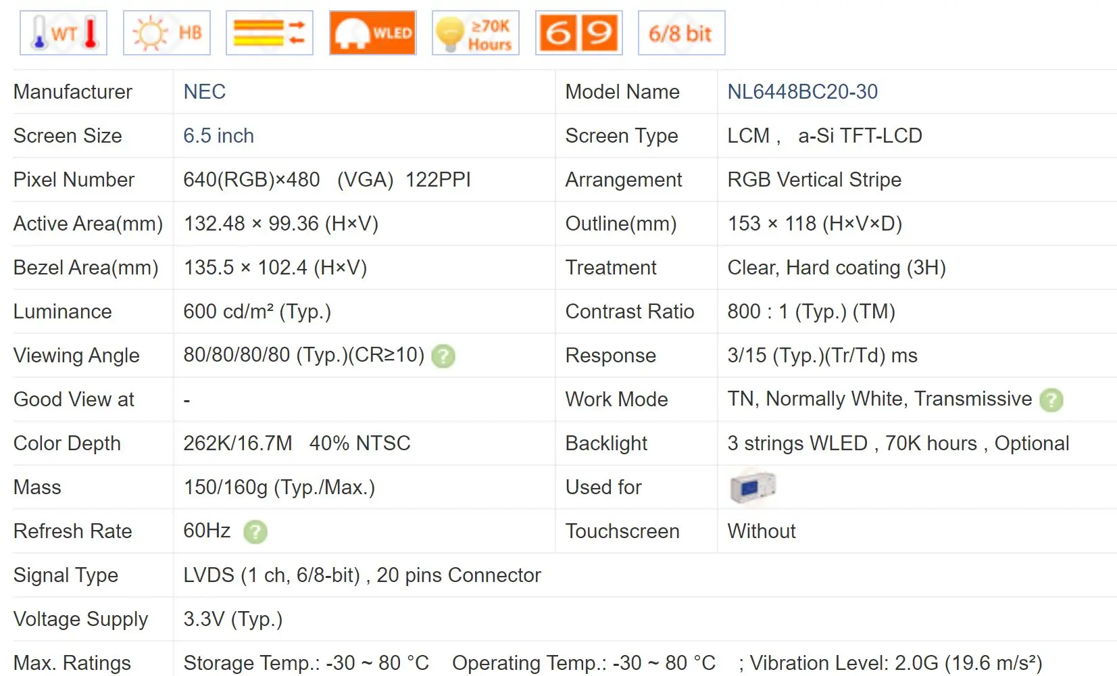Open the NEC manufacturer link

[x=205, y=92]
